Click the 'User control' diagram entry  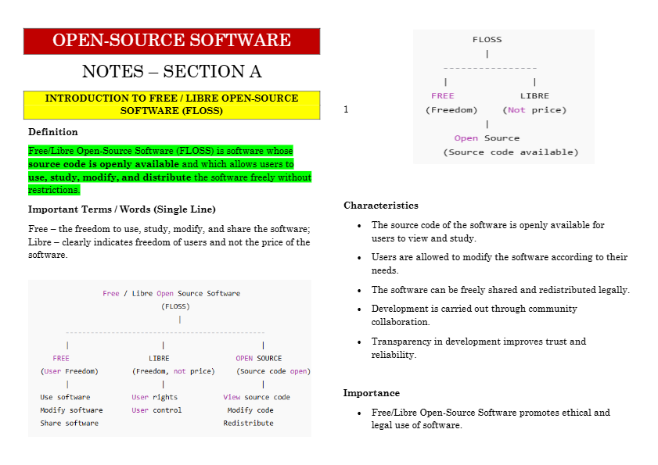pyautogui.click(x=156, y=410)
